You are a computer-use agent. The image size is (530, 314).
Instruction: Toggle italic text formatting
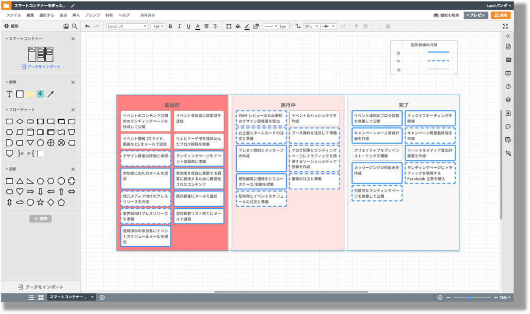click(x=179, y=26)
